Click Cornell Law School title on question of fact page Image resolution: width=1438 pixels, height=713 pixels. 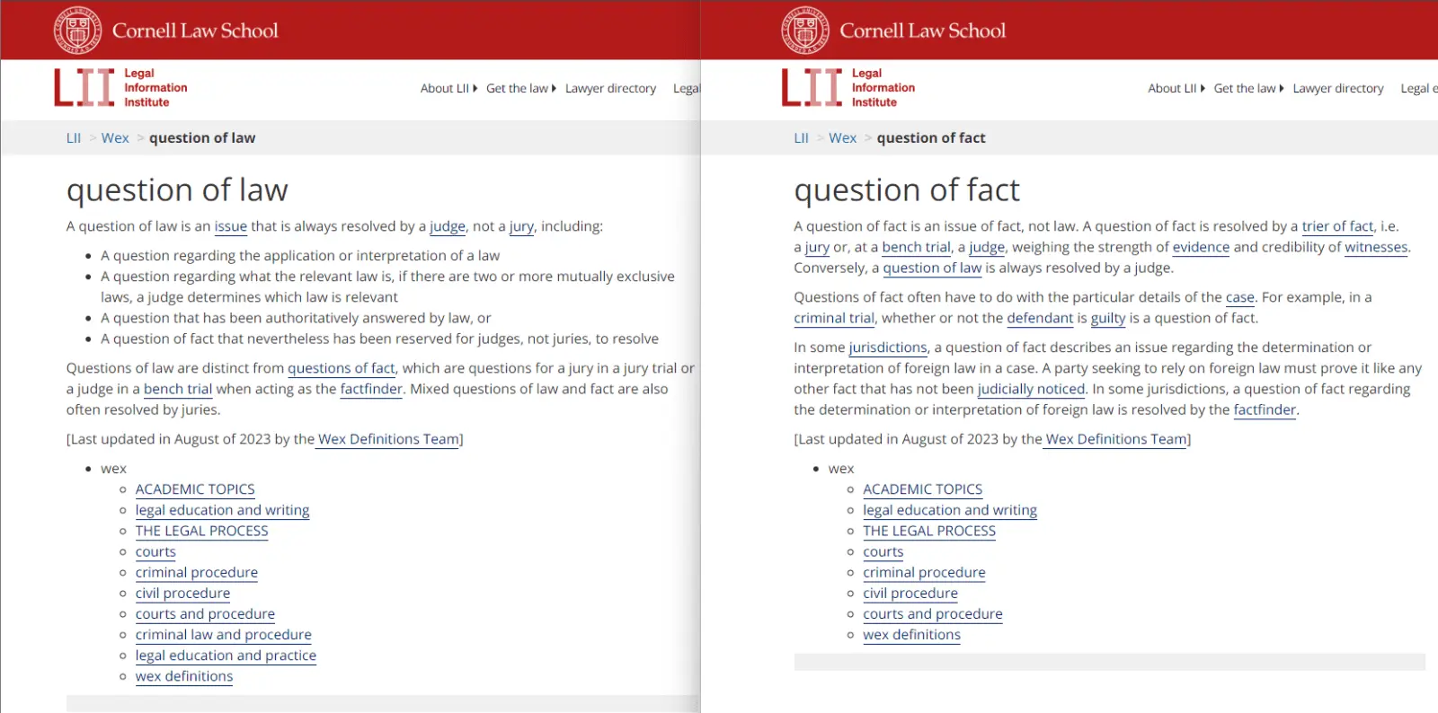[x=923, y=31]
